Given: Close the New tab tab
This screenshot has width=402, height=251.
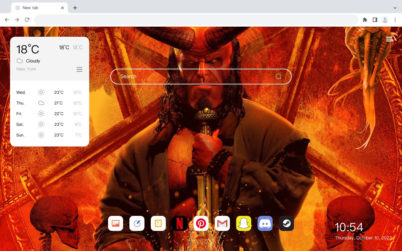Looking at the screenshot, I should 62,8.
